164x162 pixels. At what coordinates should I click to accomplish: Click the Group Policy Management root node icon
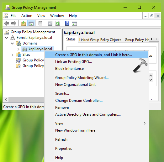pos(7,32)
